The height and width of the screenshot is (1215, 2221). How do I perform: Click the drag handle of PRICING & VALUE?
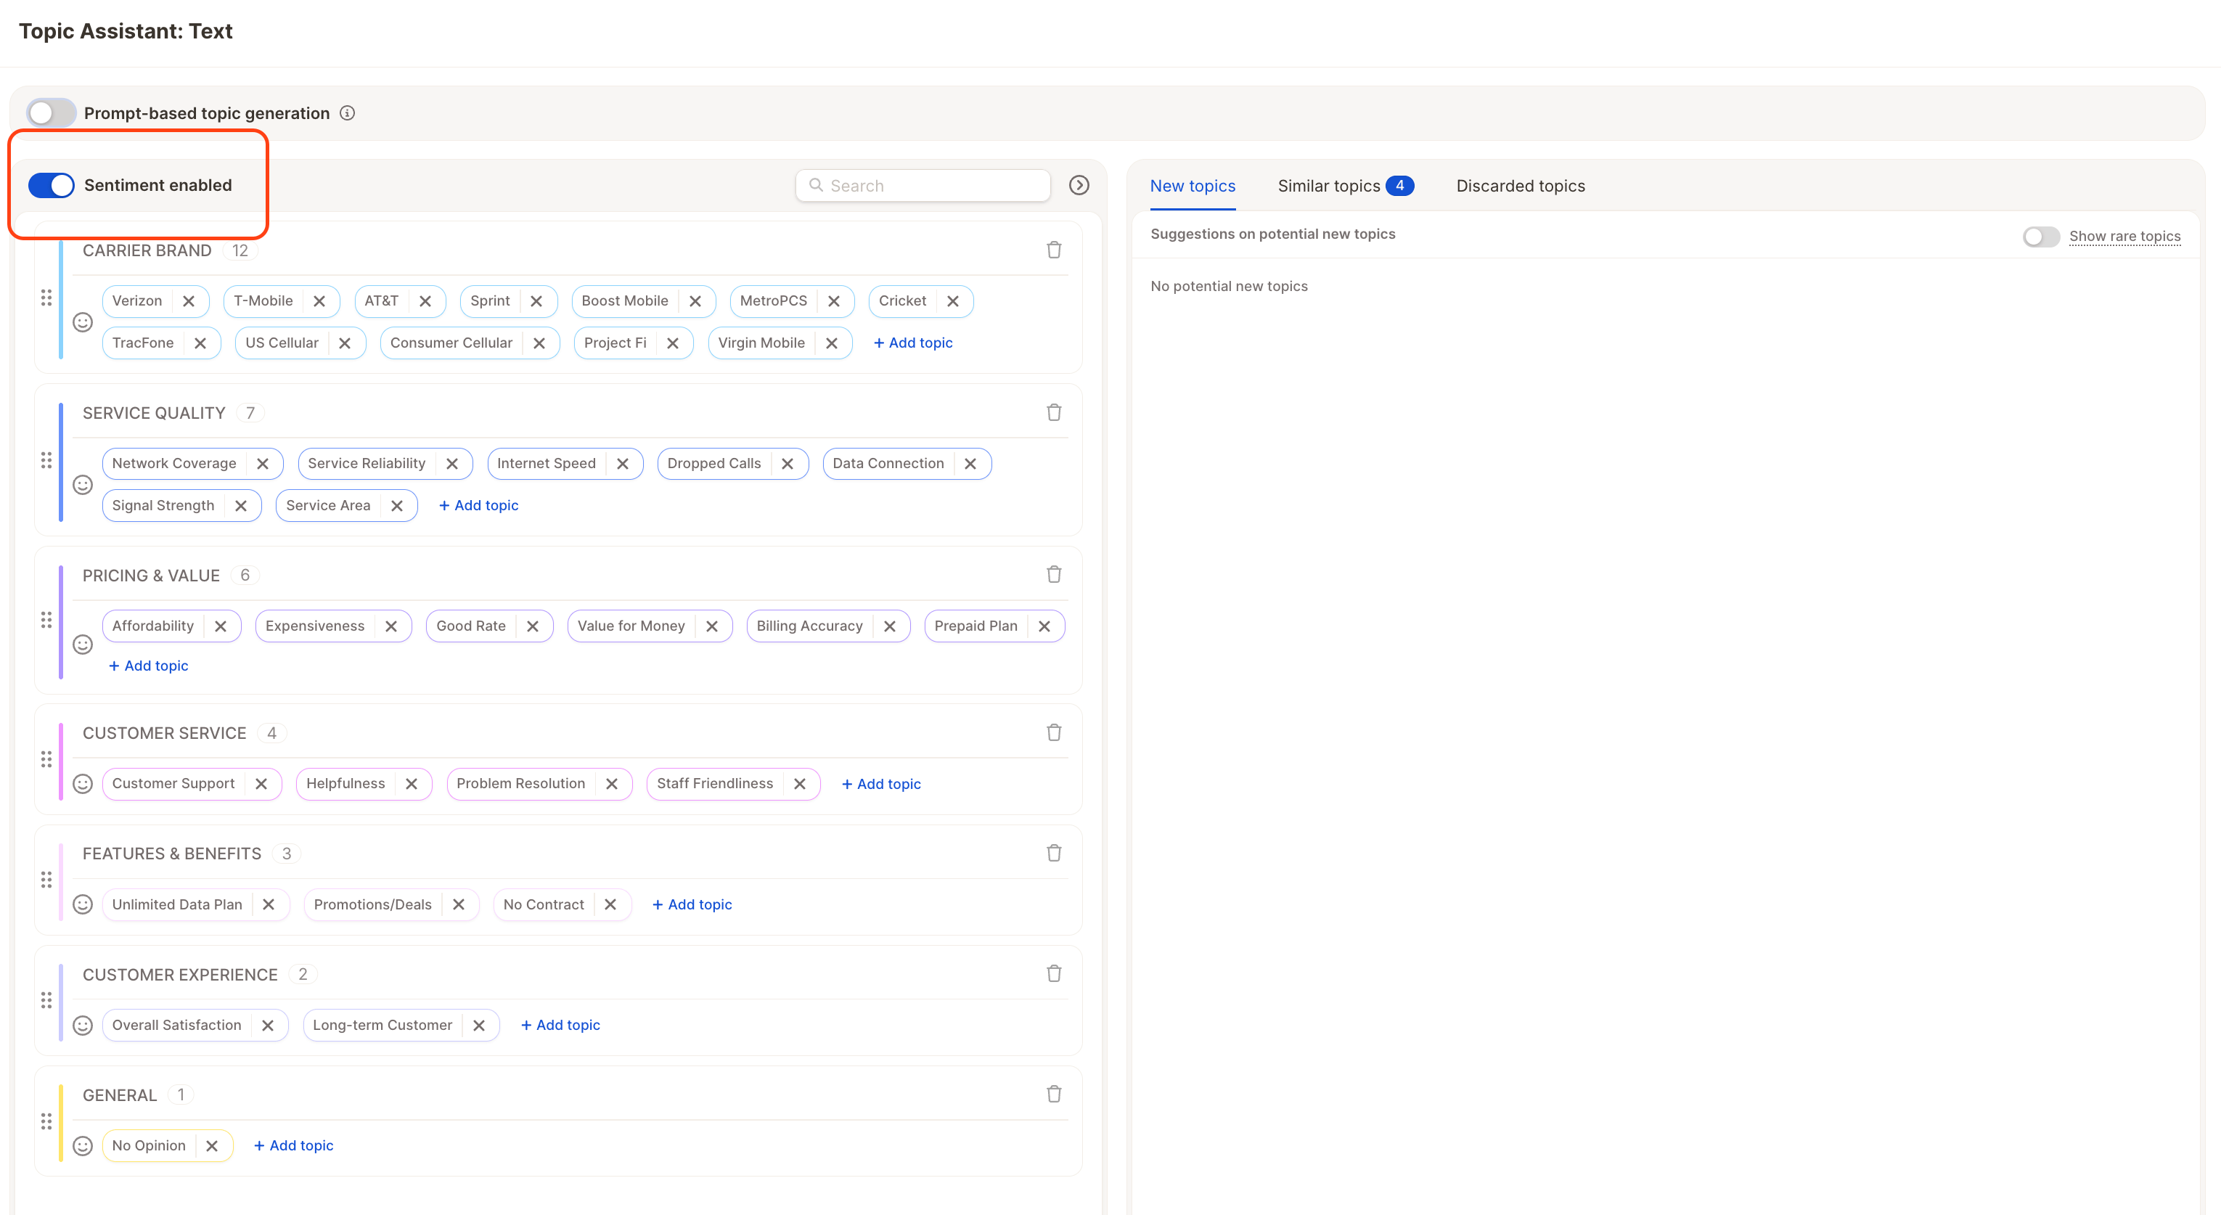(x=46, y=620)
